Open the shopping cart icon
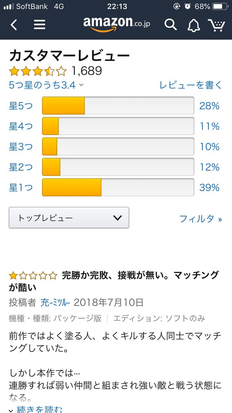 (216, 25)
